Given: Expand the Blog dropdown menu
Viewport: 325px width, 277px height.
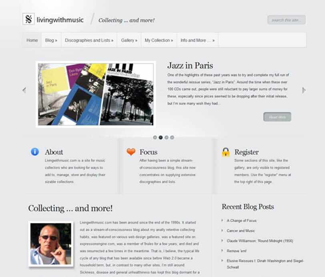Looking at the screenshot, I should point(51,40).
